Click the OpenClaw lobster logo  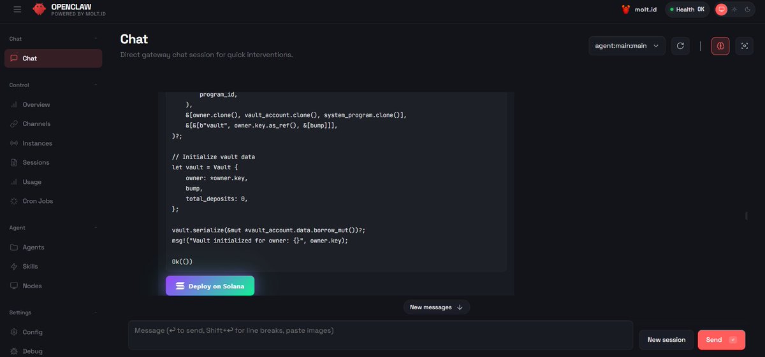[40, 9]
